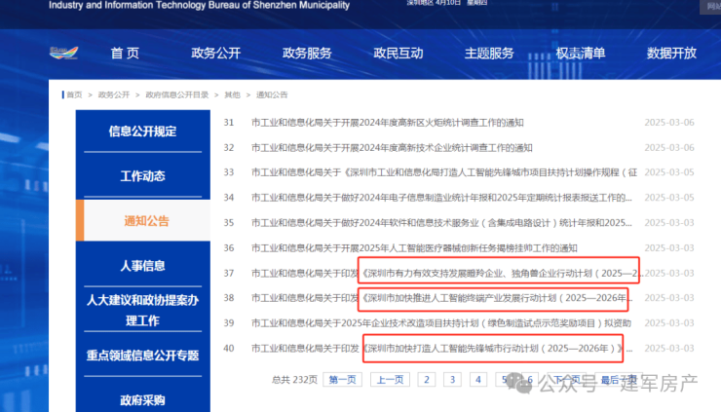
Task: Click date 2025-03-05 of notice 33
Action: pyautogui.click(x=669, y=172)
